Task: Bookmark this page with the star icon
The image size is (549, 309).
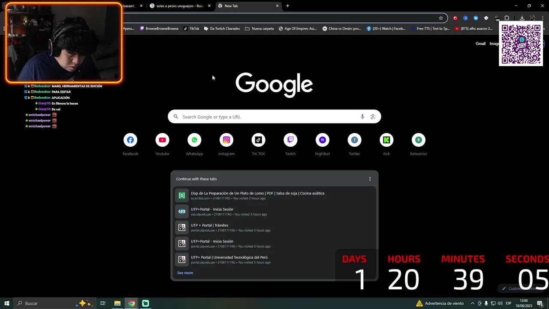Action: click(440, 18)
